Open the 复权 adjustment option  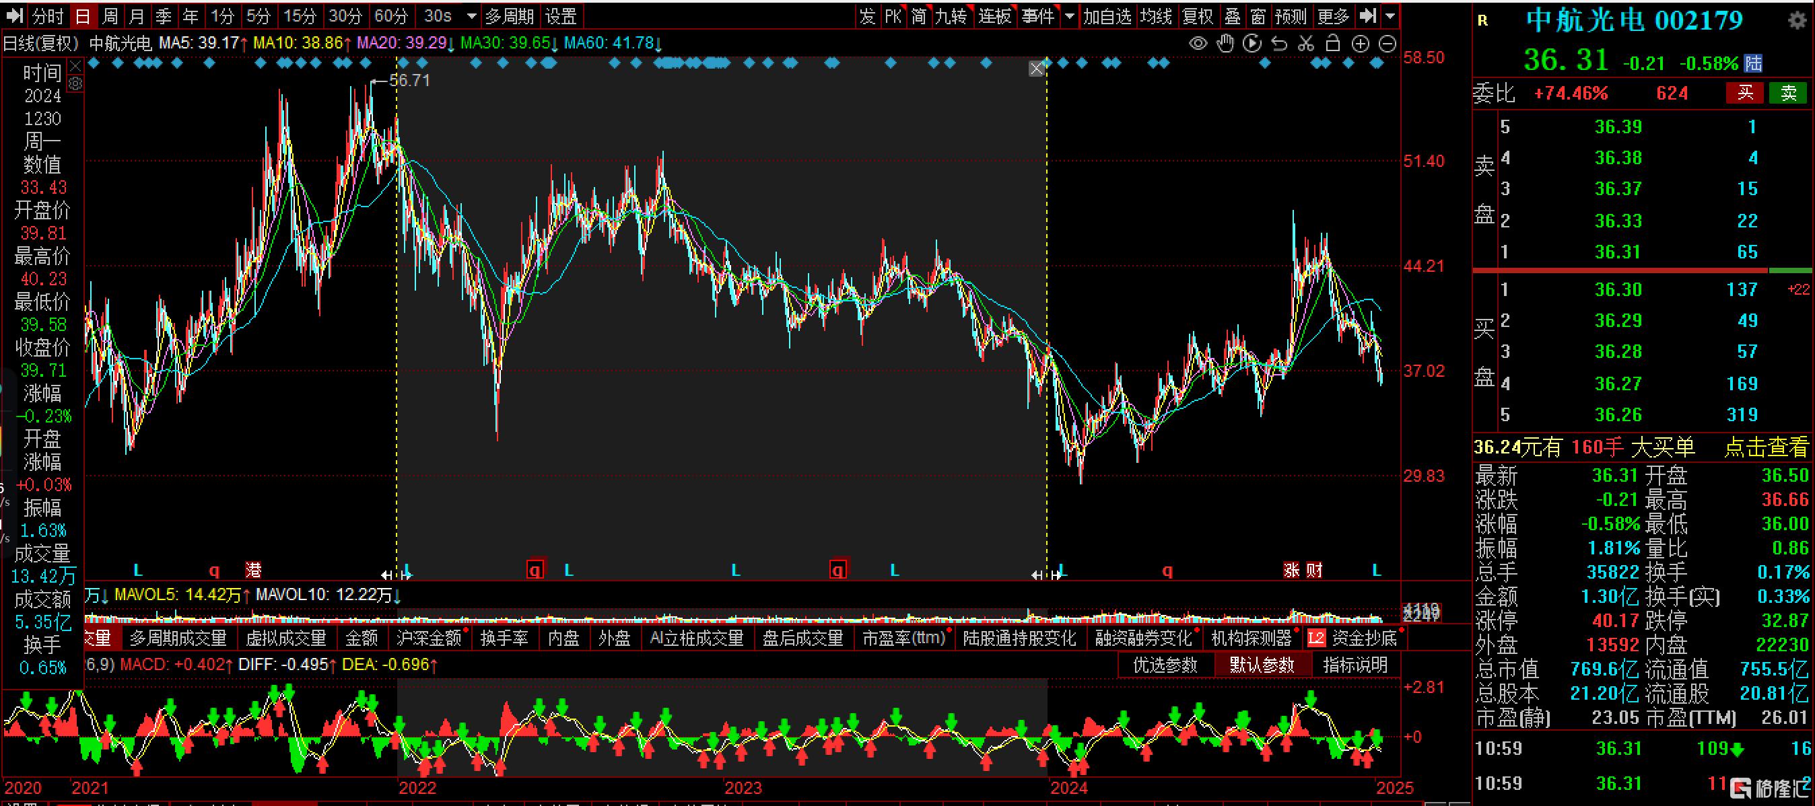[x=1198, y=15]
